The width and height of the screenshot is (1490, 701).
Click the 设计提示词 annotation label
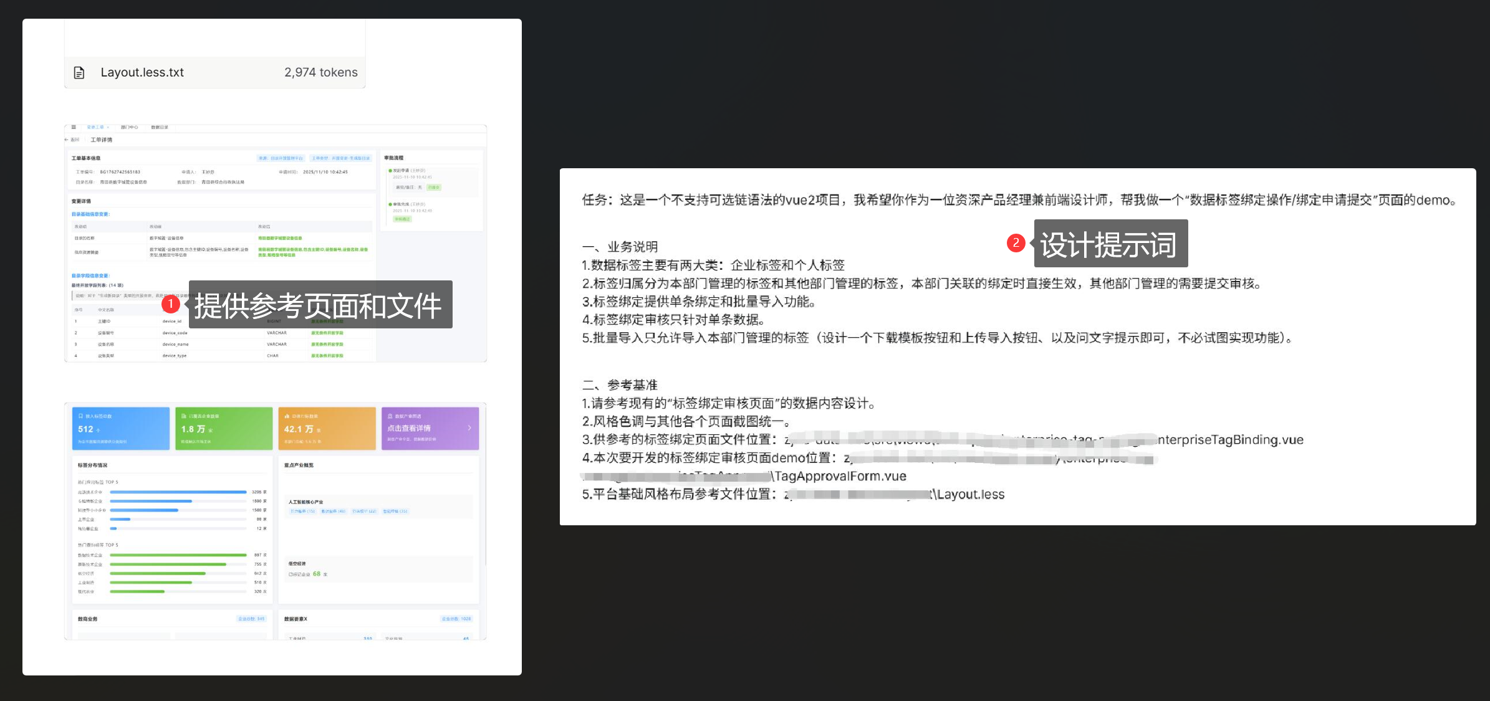coord(1110,244)
